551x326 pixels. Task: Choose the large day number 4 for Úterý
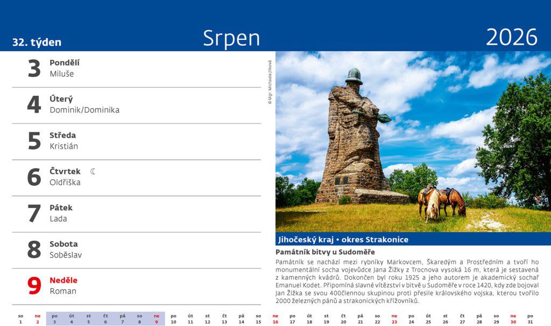34,105
